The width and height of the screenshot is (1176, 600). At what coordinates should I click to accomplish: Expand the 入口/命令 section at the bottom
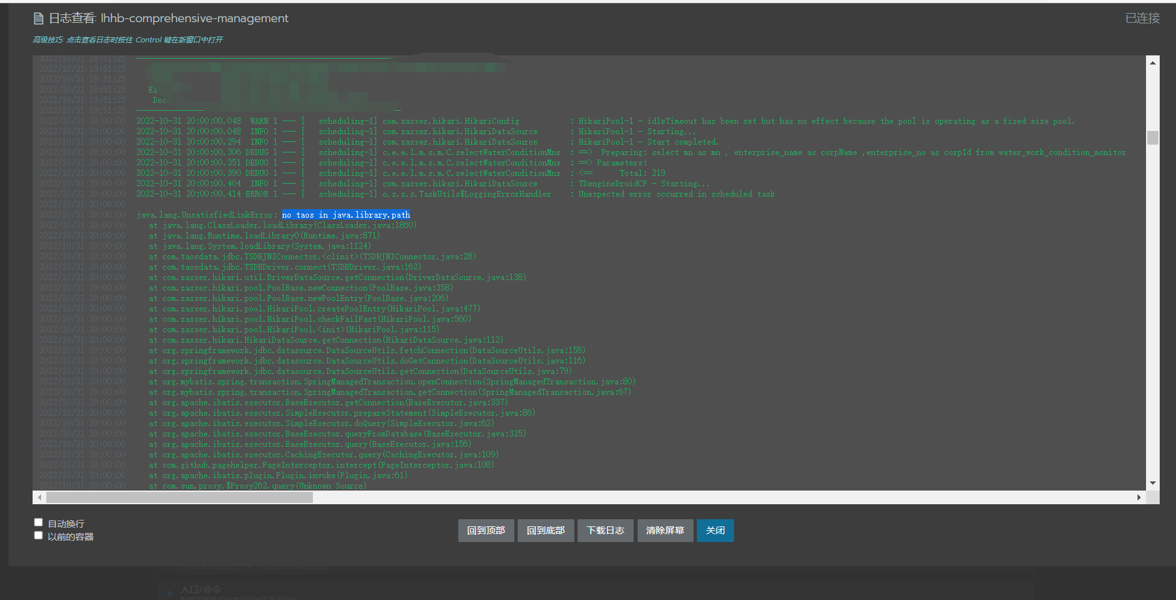(x=171, y=590)
